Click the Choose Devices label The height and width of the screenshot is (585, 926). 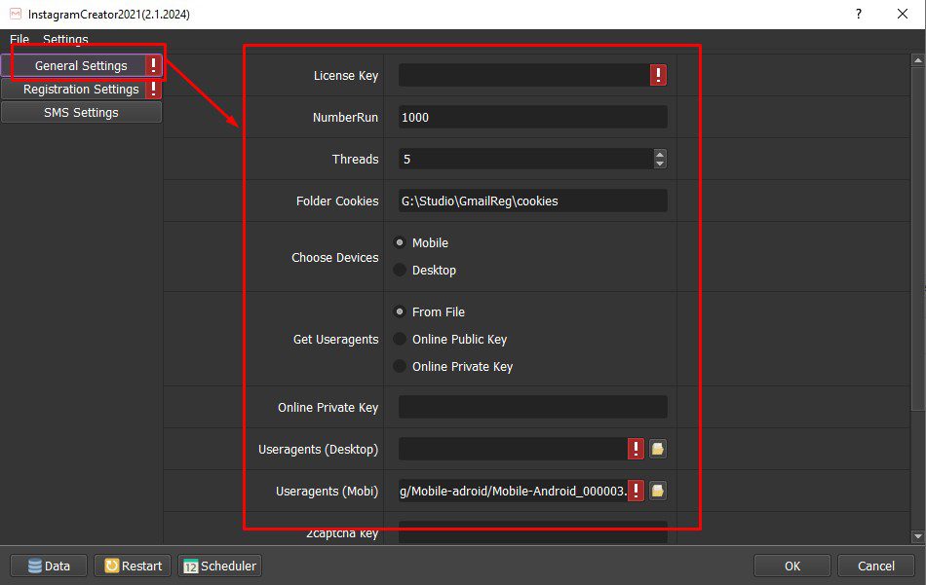pos(335,258)
